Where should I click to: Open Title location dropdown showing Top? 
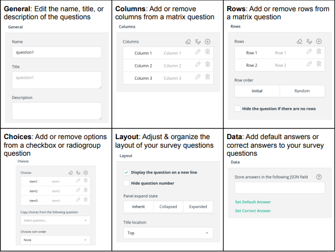(x=168, y=233)
